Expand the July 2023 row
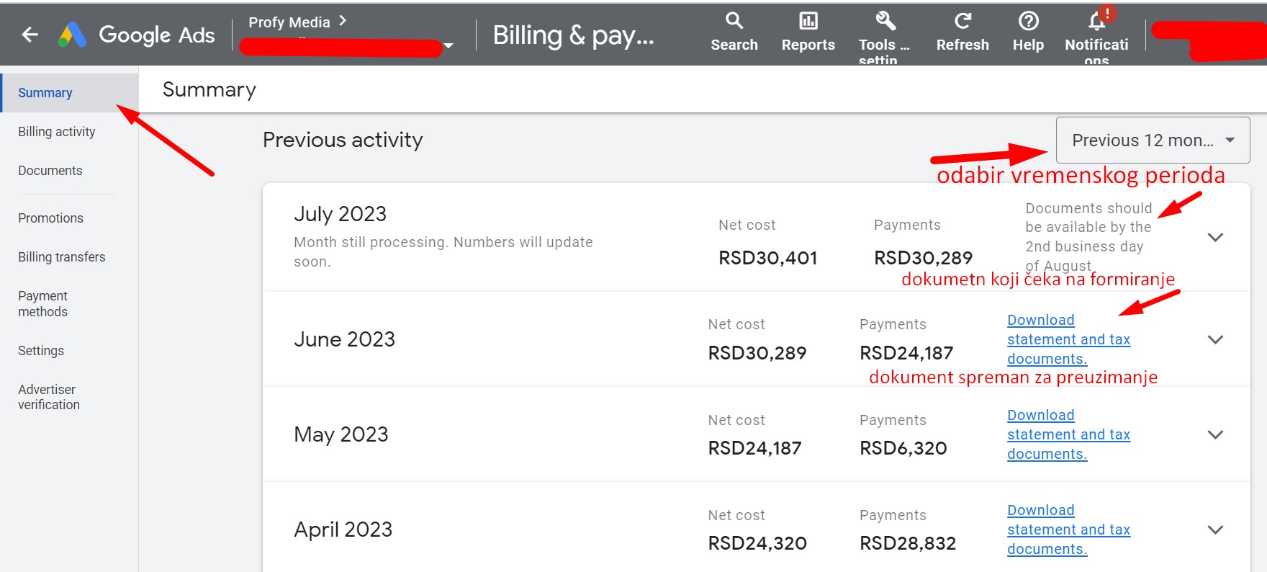1267x572 pixels. click(1215, 238)
